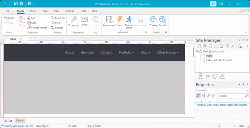The image size is (250, 128).
Task: Click the Publish button in ribbon
Action: click(x=162, y=21)
